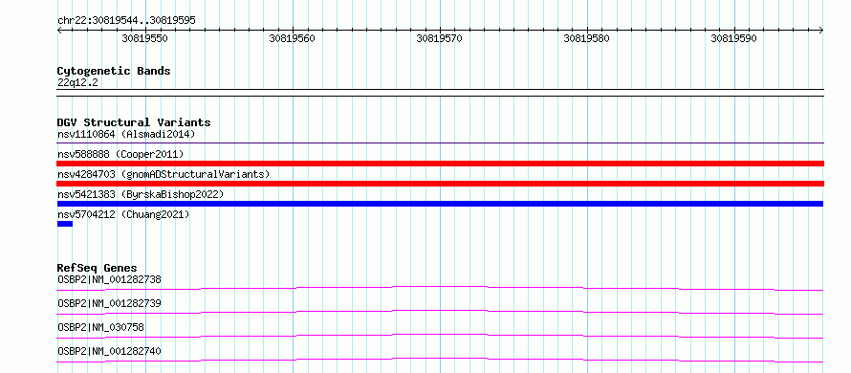
Task: Click the right arrowhead of the ruler
Action: (x=821, y=31)
